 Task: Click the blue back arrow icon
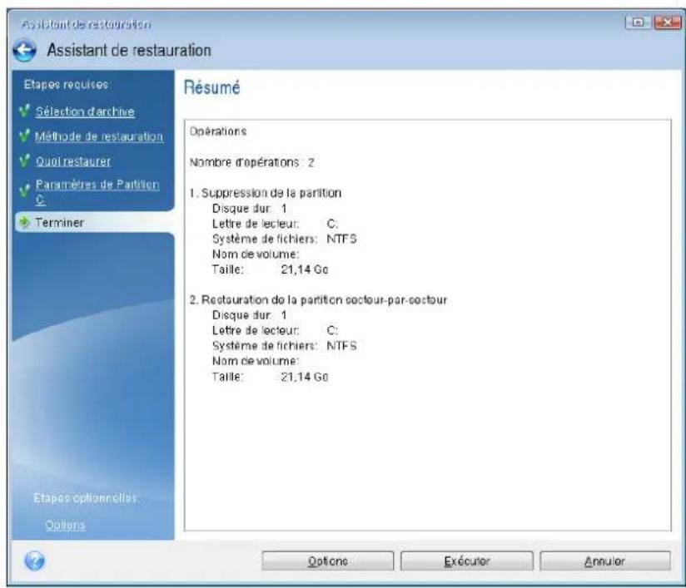(x=24, y=51)
